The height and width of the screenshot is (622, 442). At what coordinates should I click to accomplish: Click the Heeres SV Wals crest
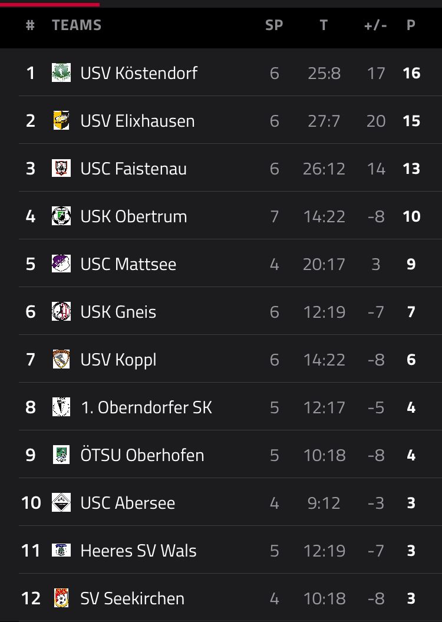tap(61, 550)
